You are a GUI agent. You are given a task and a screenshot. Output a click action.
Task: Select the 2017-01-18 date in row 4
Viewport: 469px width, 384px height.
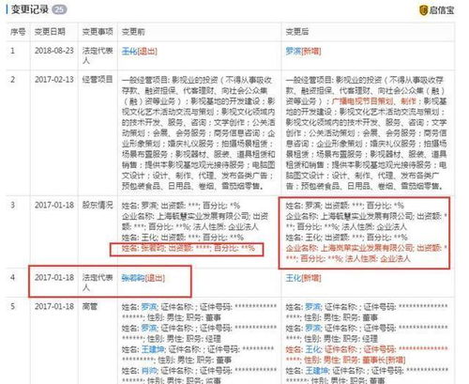(54, 277)
